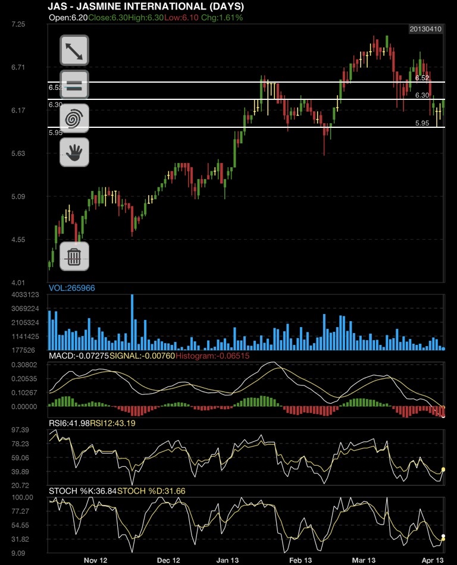Click the RSI12:43.19 reading
The height and width of the screenshot is (565, 457).
(113, 423)
